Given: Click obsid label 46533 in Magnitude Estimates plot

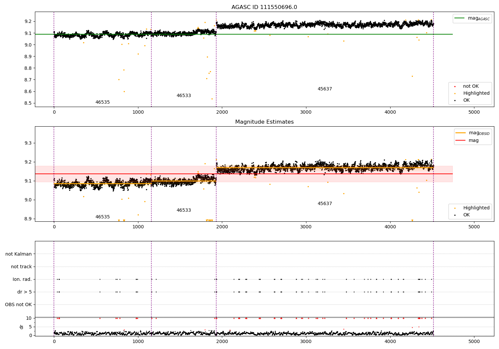Looking at the screenshot, I should (184, 210).
